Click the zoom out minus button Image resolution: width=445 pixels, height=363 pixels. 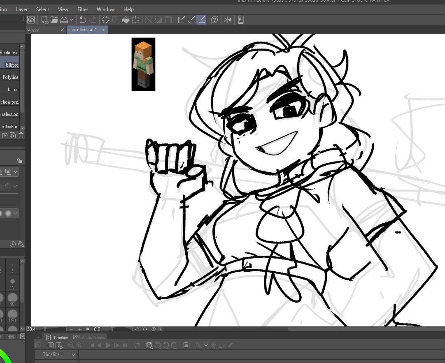click(72, 329)
